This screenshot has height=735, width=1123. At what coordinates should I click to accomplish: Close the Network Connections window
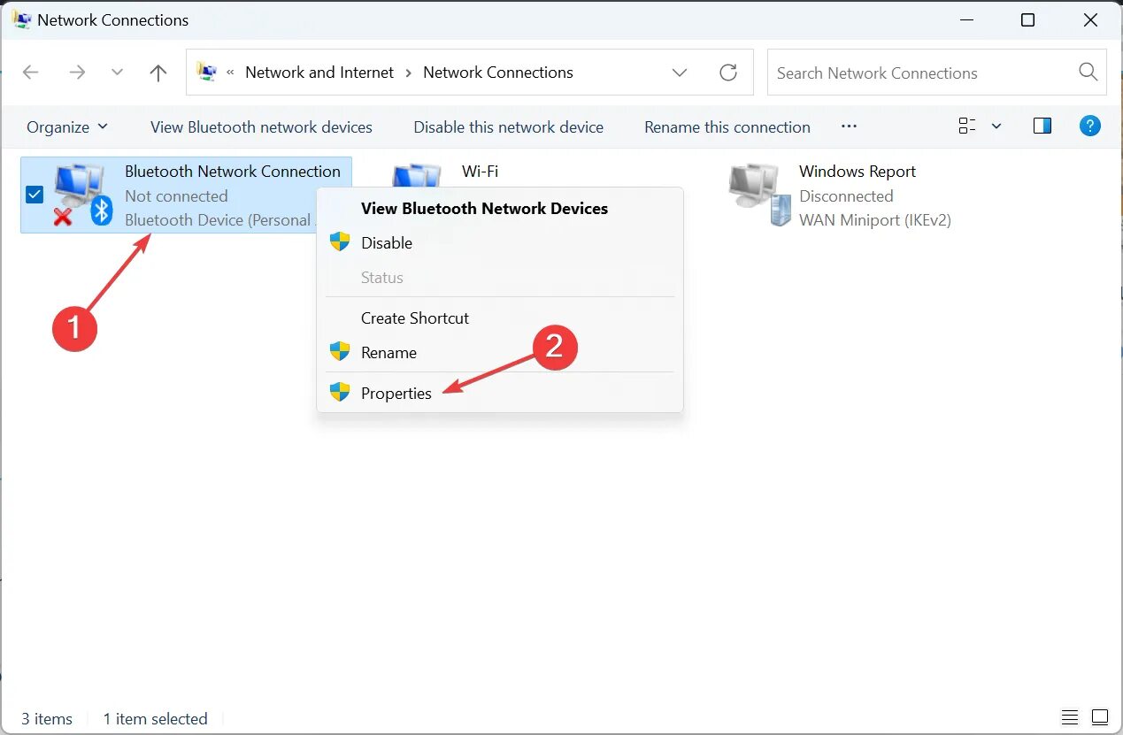[1090, 19]
